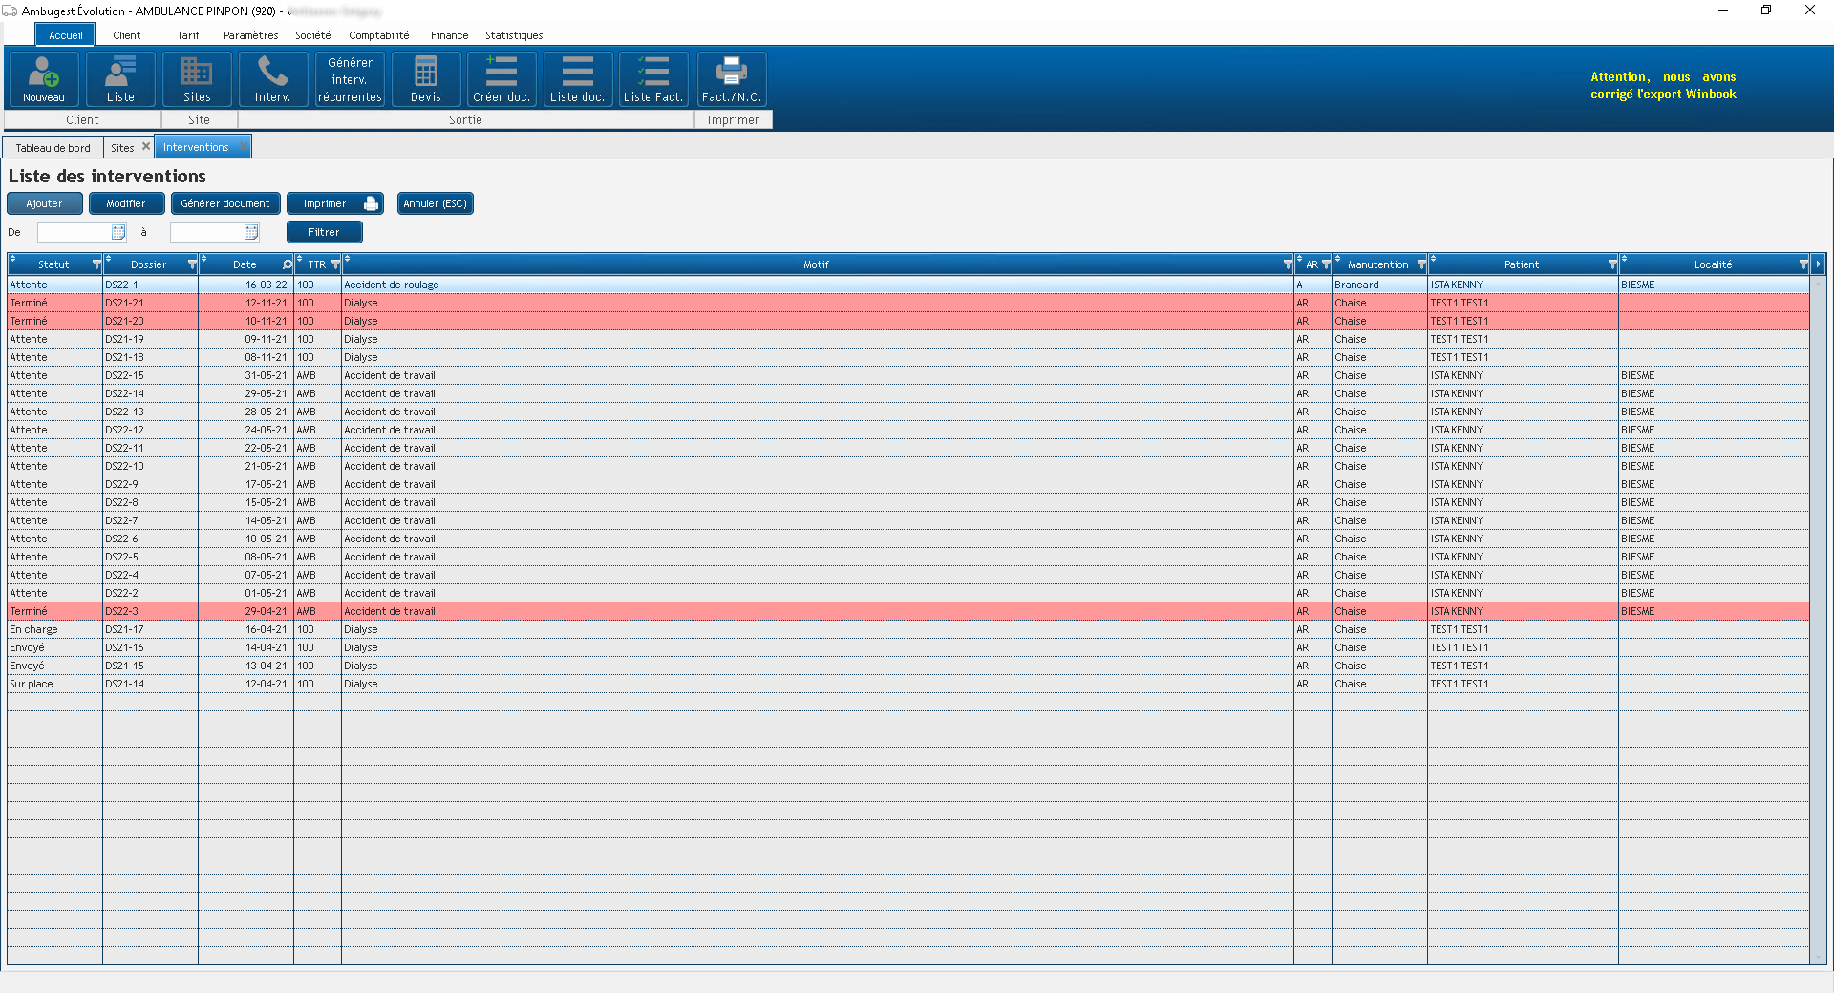Open the Manutention column filter
Screen dimensions: 1834x993
[1421, 264]
